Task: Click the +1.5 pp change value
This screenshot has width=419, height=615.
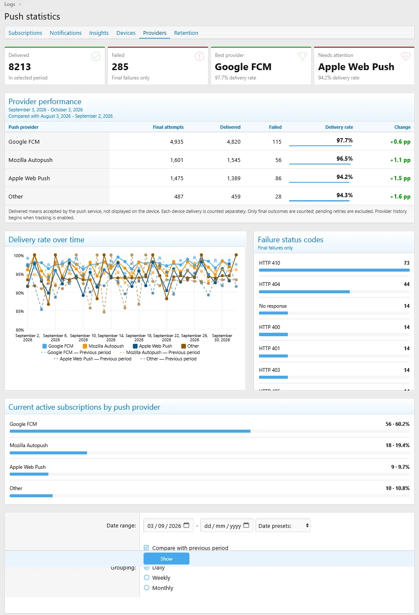Action: pos(400,178)
